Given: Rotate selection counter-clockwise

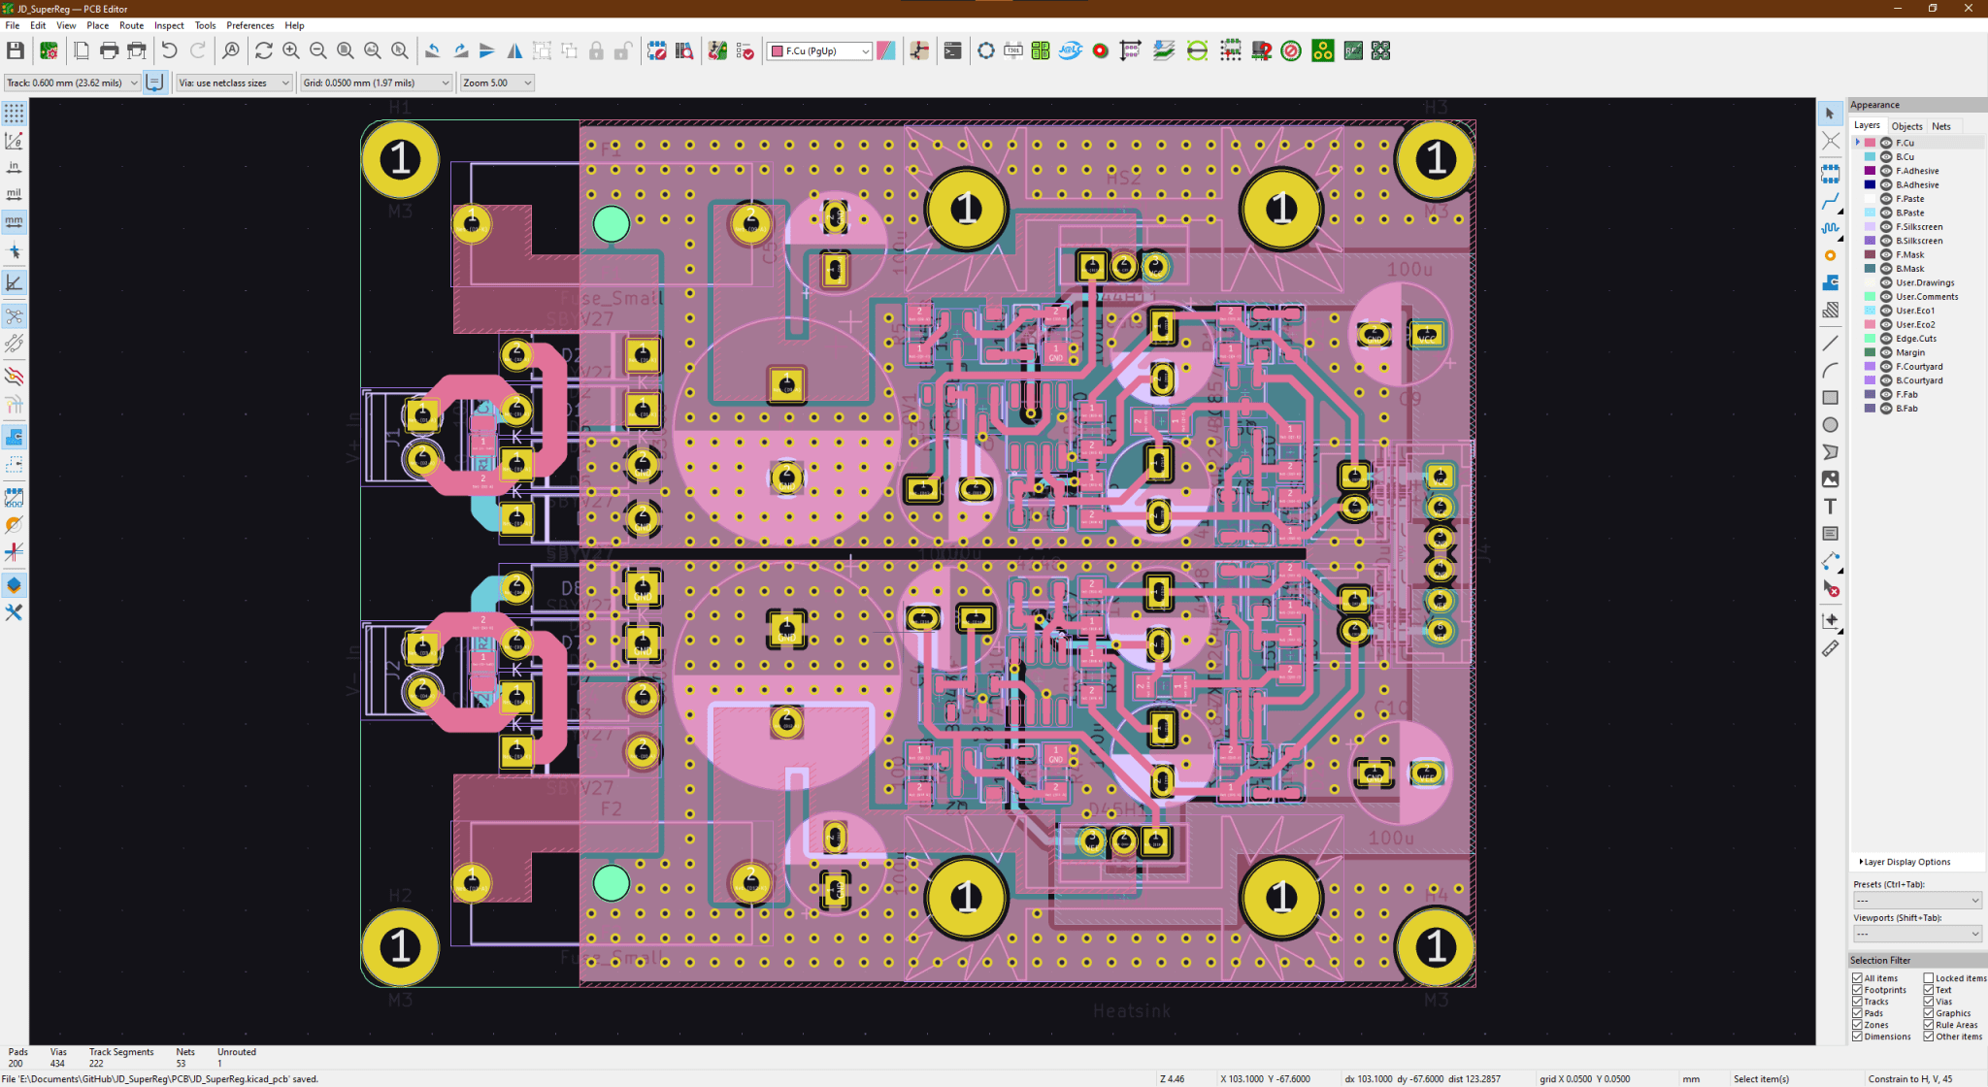Looking at the screenshot, I should 433,50.
